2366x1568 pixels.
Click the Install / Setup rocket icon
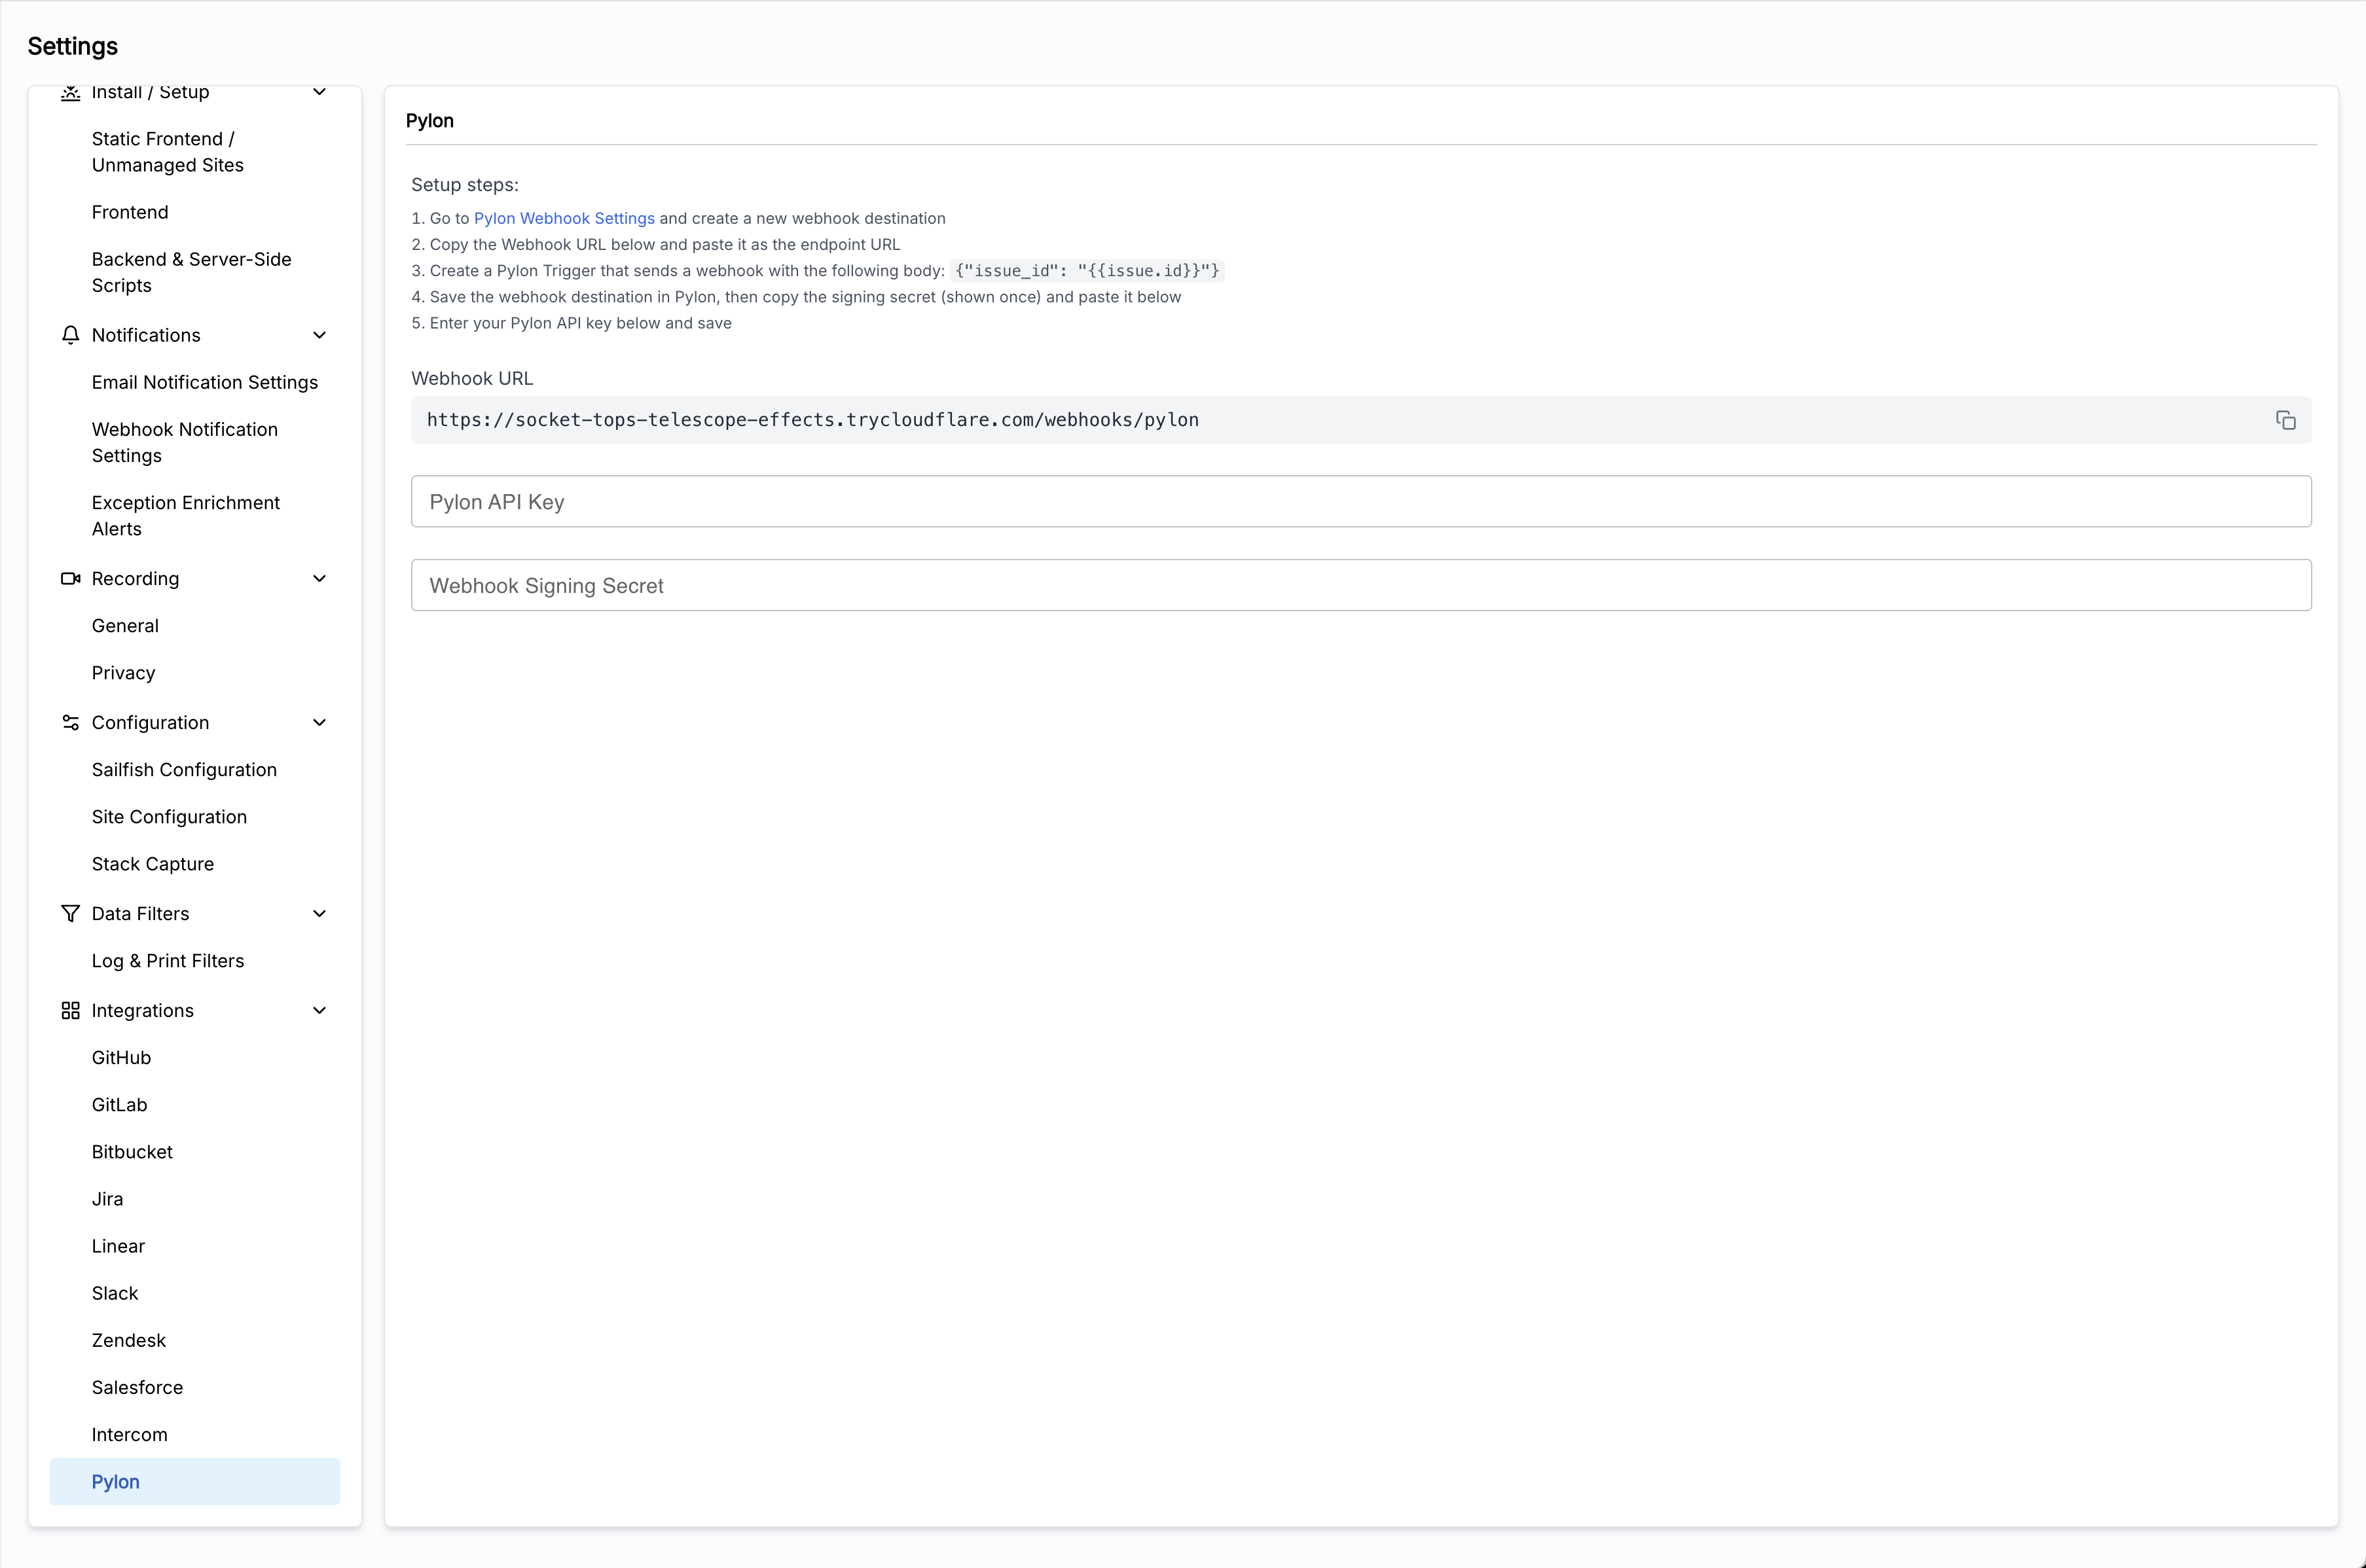70,92
